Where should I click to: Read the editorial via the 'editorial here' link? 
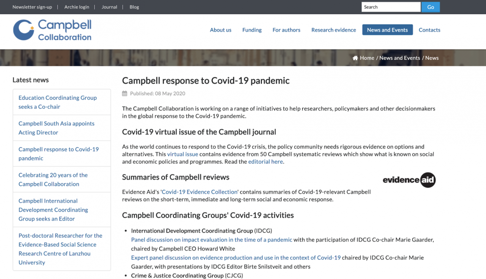(x=265, y=161)
